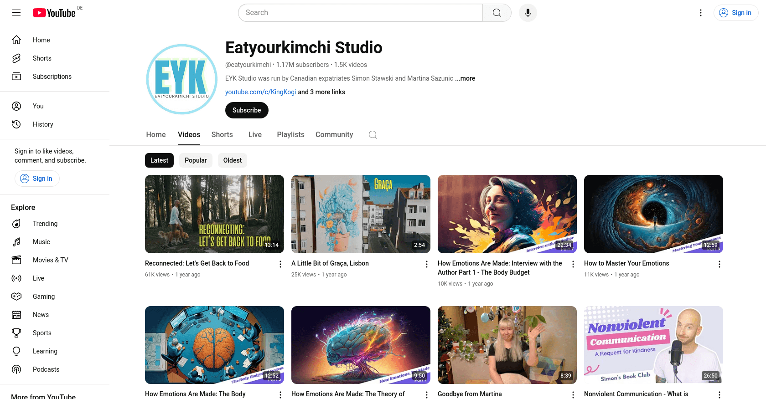Open options menu for Reconnected video
Viewport: 766px width, 399px height.
pos(280,264)
